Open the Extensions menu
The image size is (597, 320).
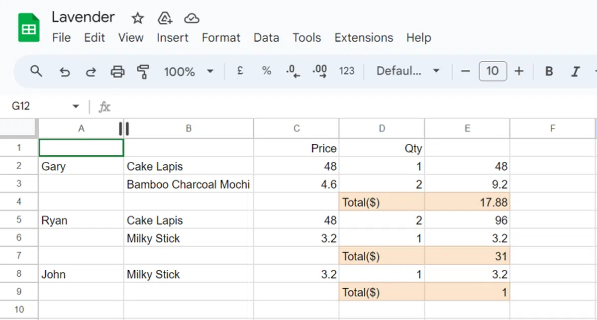pyautogui.click(x=363, y=38)
